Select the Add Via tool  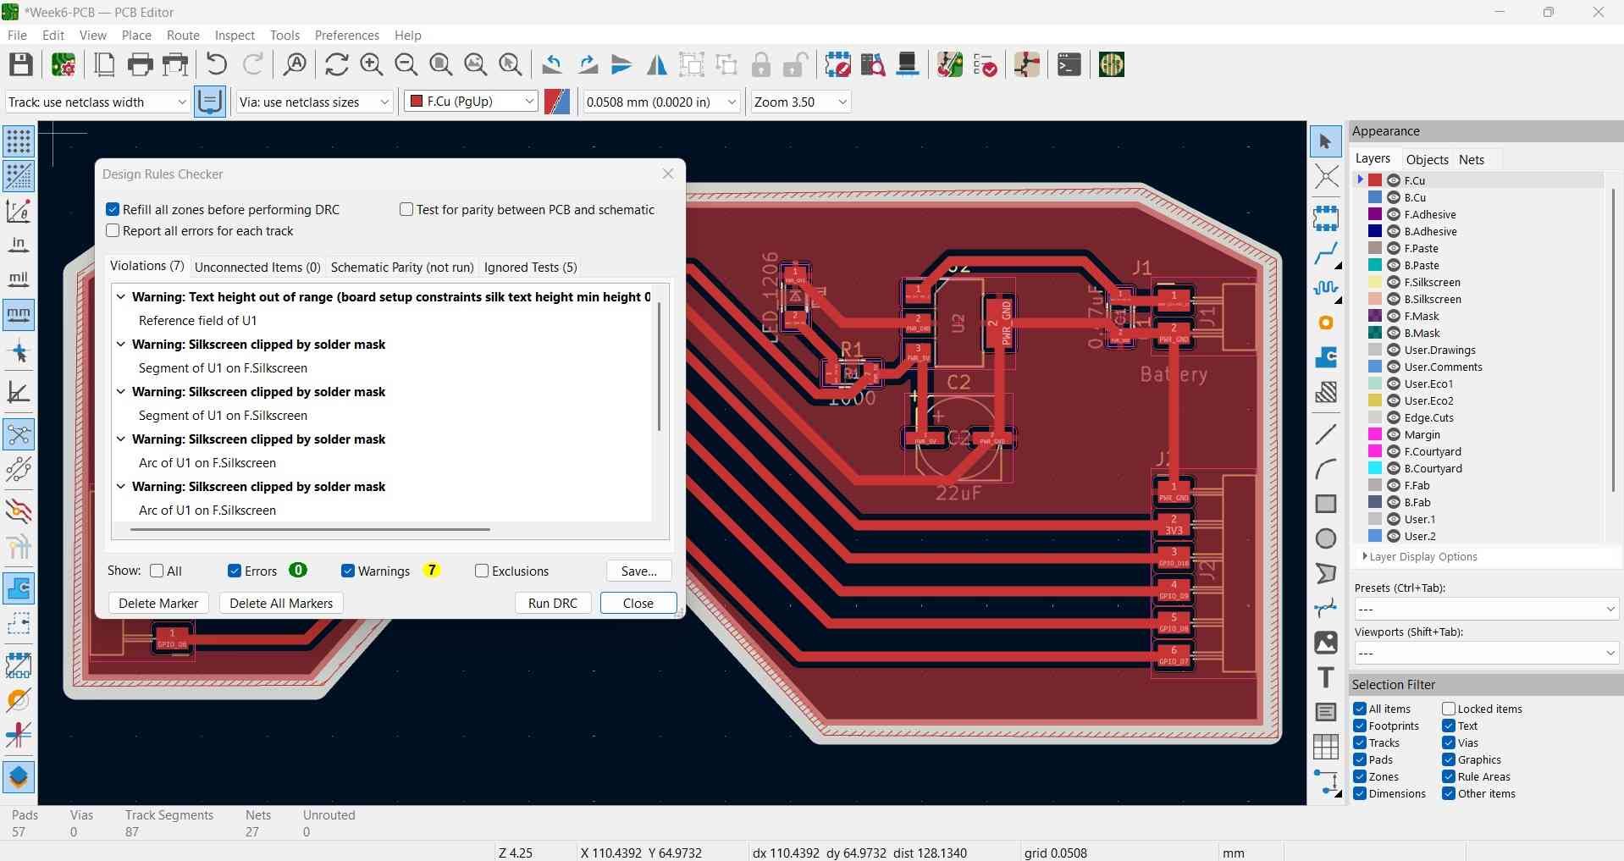point(1326,323)
